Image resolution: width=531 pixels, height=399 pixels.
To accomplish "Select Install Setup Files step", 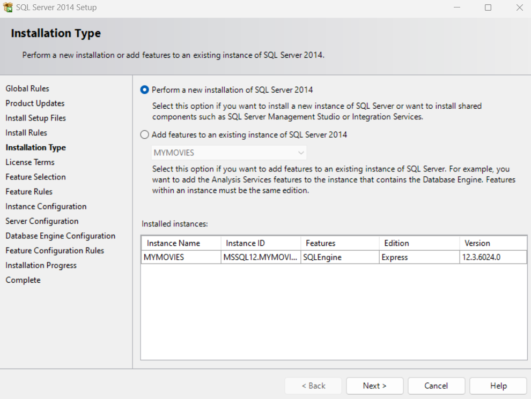I will click(x=35, y=118).
